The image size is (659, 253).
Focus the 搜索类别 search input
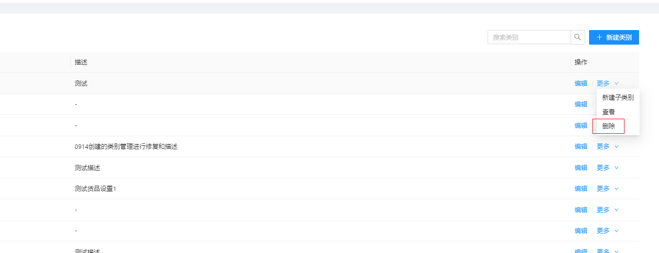tap(529, 37)
